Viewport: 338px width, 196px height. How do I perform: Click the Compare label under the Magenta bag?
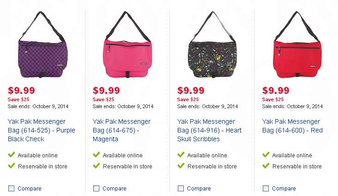pos(115,189)
